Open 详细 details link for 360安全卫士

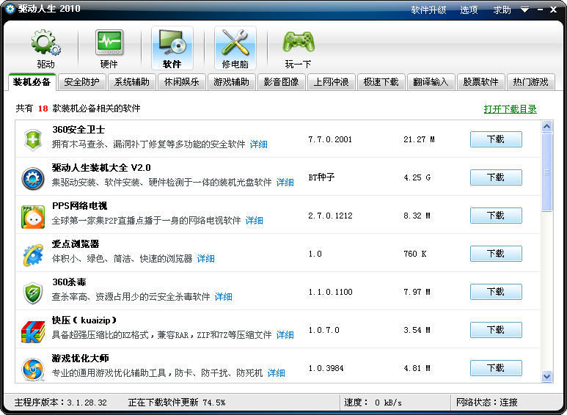pos(258,144)
